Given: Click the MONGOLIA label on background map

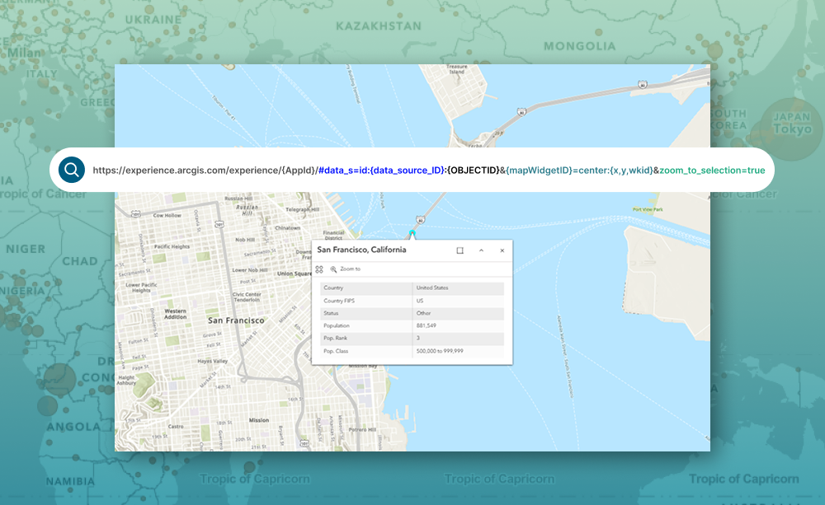Looking at the screenshot, I should (579, 46).
